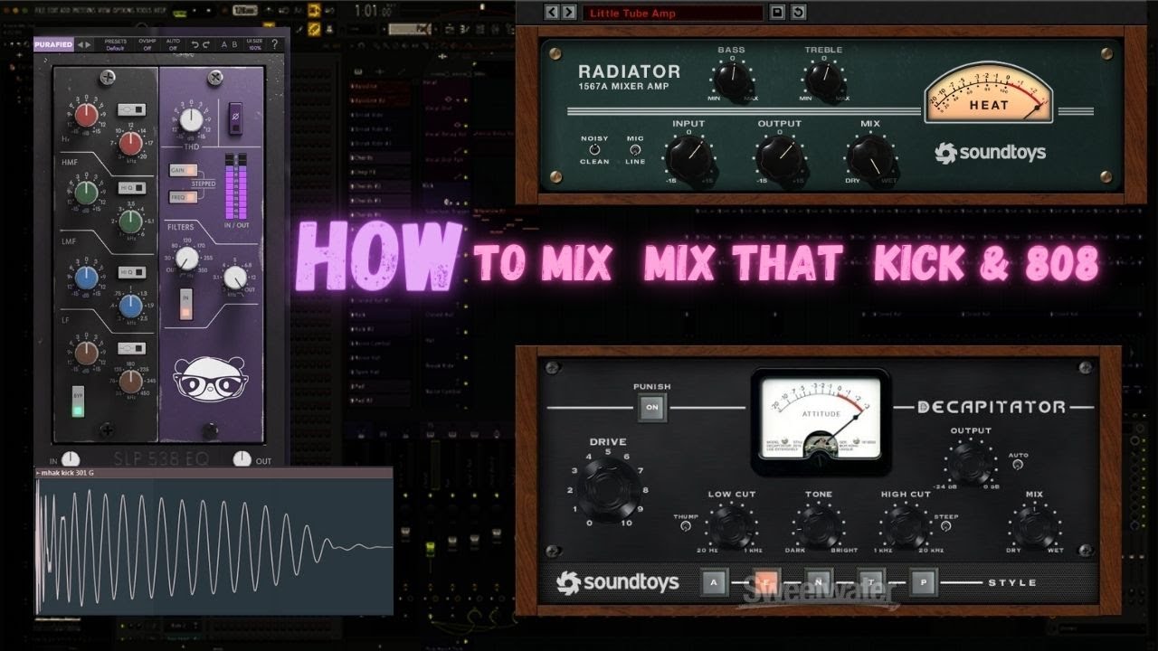Click the THD knob on purple module

click(192, 119)
